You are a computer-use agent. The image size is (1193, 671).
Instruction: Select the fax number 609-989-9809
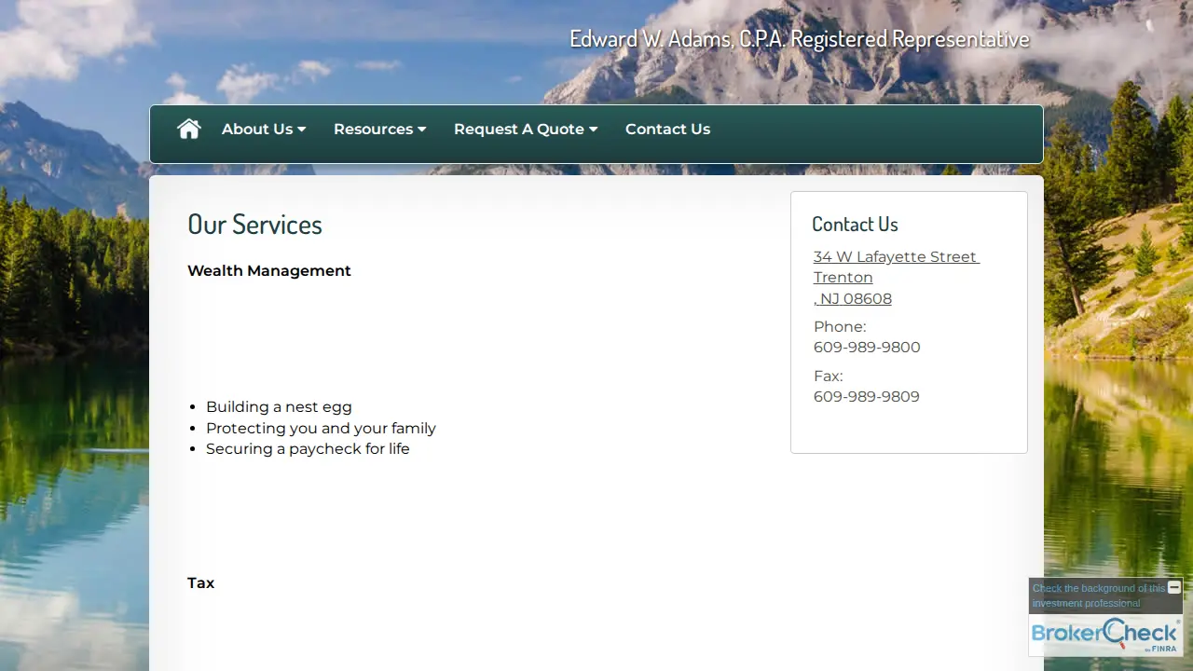[x=867, y=396]
